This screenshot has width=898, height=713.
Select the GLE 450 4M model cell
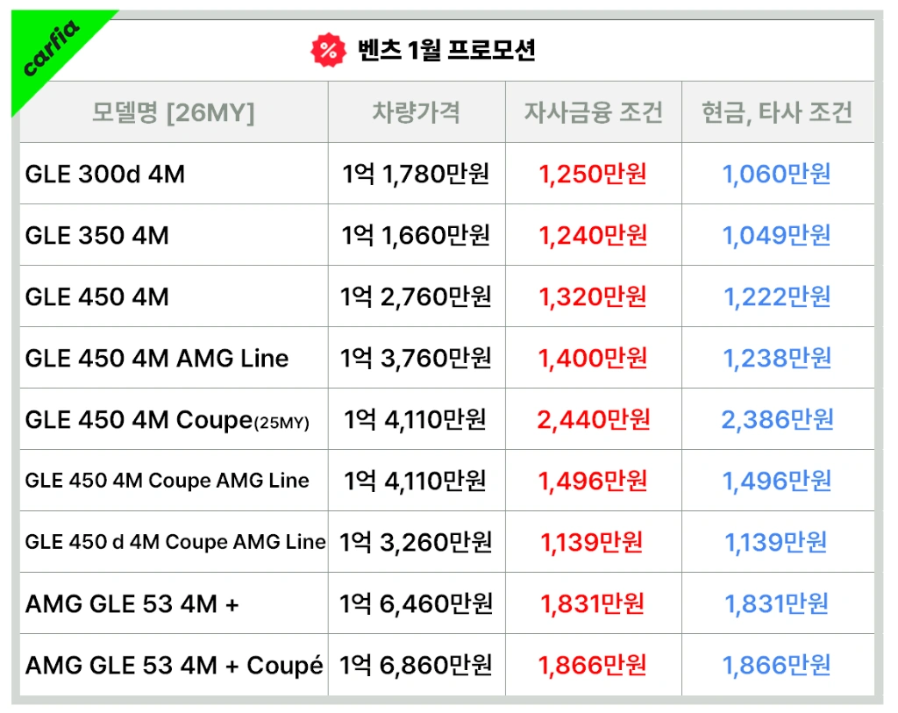click(97, 296)
